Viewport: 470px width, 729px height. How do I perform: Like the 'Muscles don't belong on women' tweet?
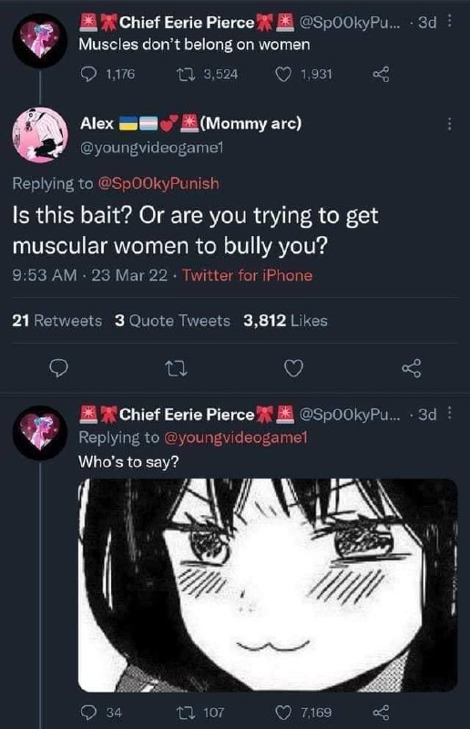tap(304, 75)
